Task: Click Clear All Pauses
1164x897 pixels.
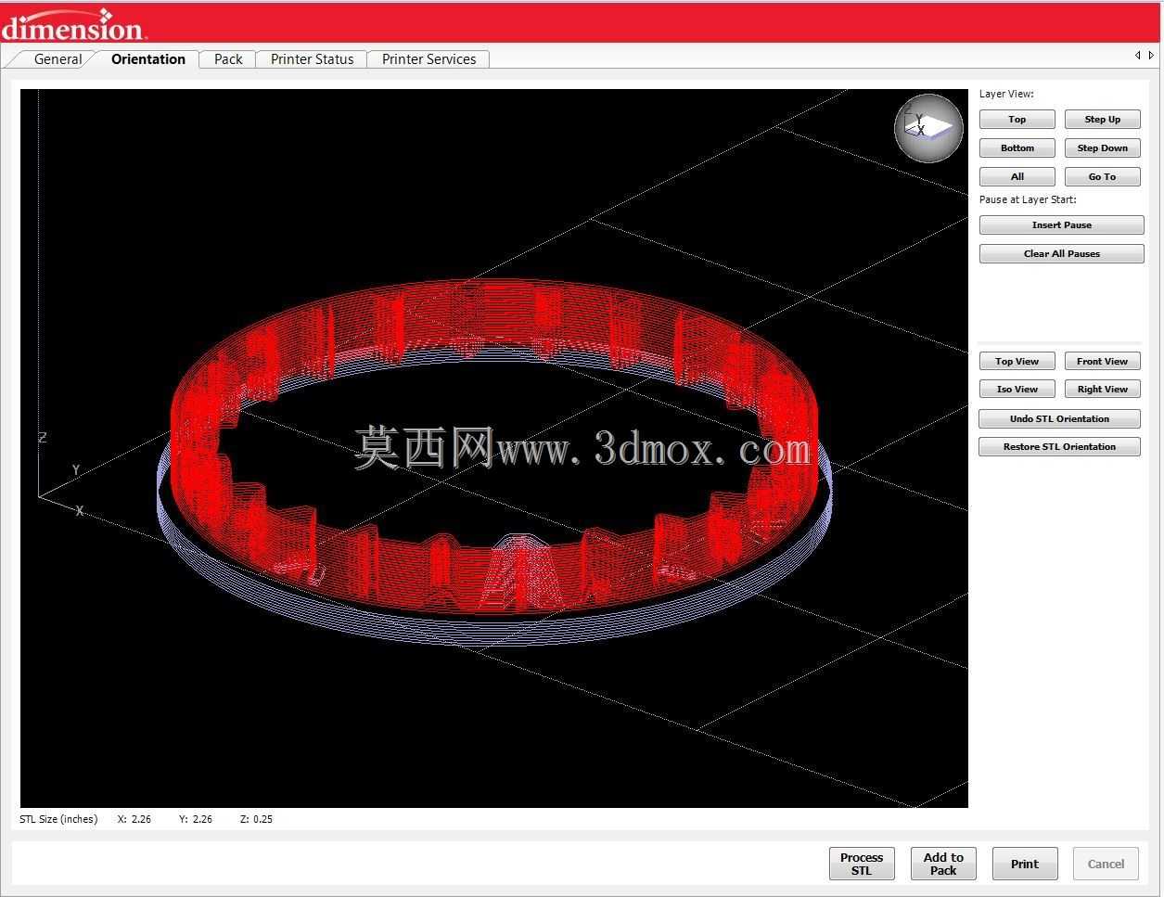Action: 1061,254
